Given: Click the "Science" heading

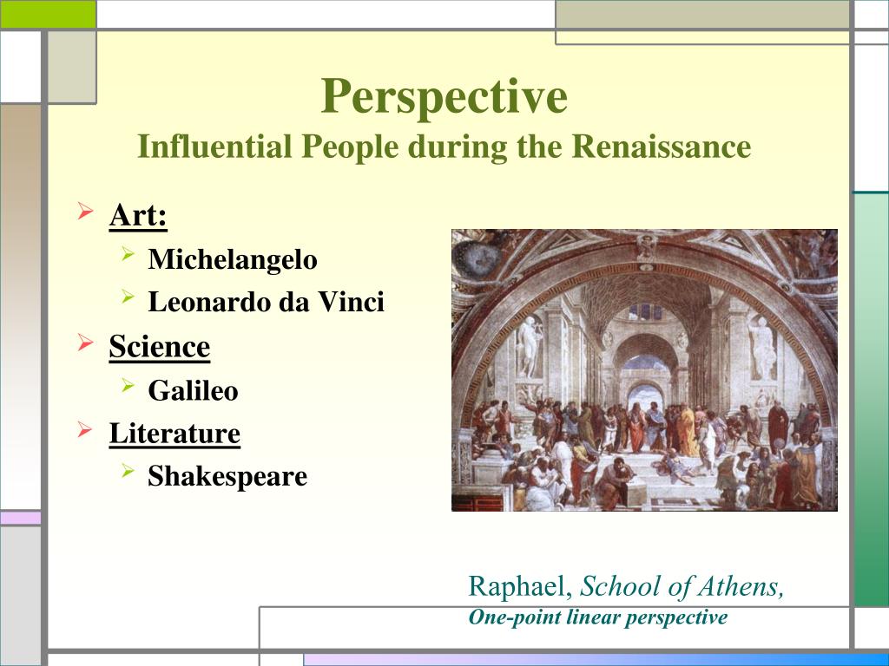Looking at the screenshot, I should [160, 346].
